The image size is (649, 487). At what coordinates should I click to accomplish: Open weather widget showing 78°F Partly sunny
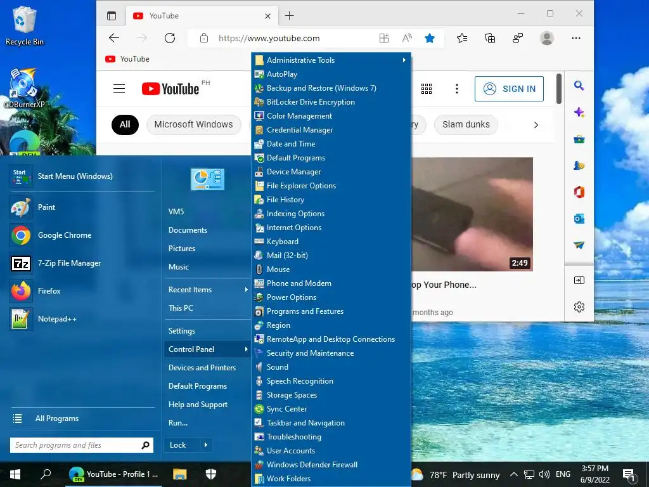[x=456, y=474]
